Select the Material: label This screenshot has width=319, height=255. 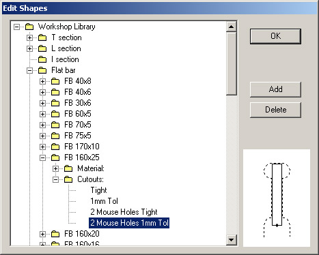click(91, 168)
